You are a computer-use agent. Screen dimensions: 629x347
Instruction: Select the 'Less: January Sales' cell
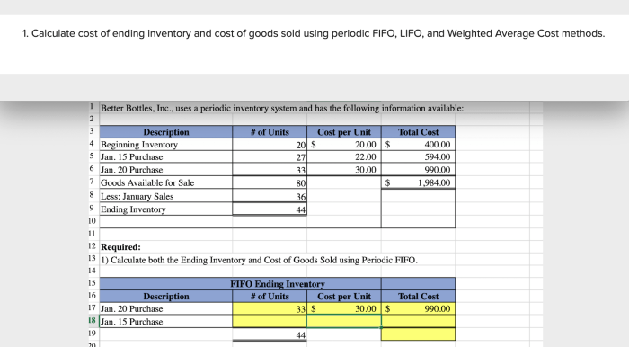tap(165, 196)
